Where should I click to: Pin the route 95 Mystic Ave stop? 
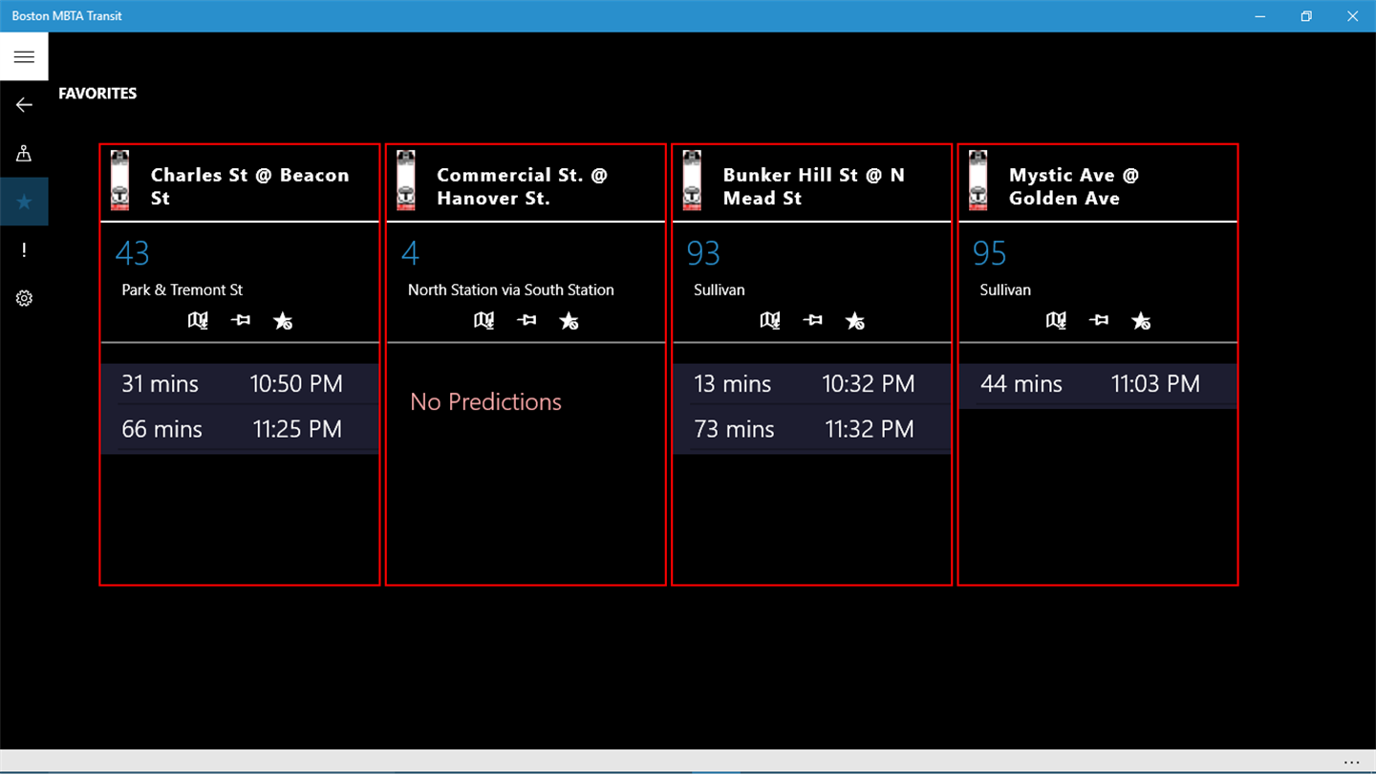point(1099,320)
